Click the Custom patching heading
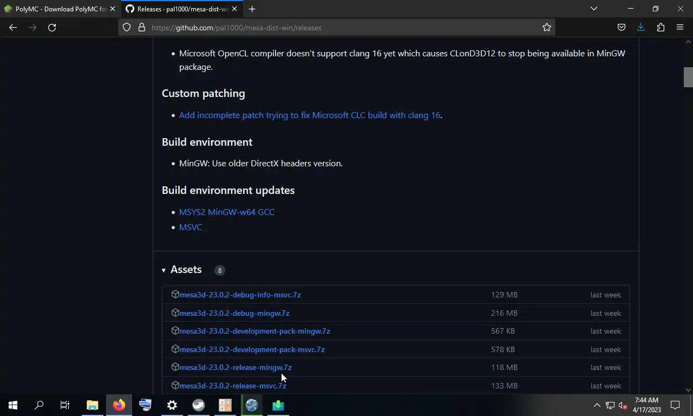 (203, 93)
